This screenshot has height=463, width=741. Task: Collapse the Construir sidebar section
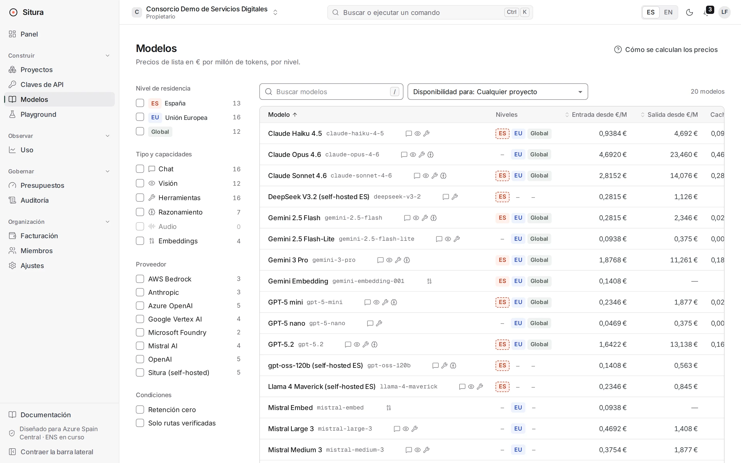[x=108, y=55]
